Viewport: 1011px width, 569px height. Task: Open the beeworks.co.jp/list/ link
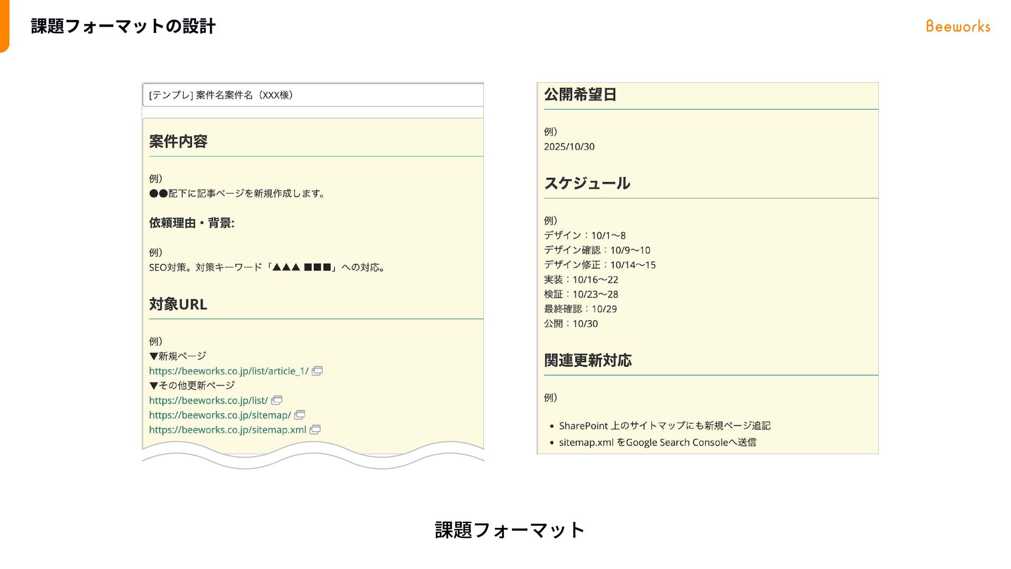(209, 400)
